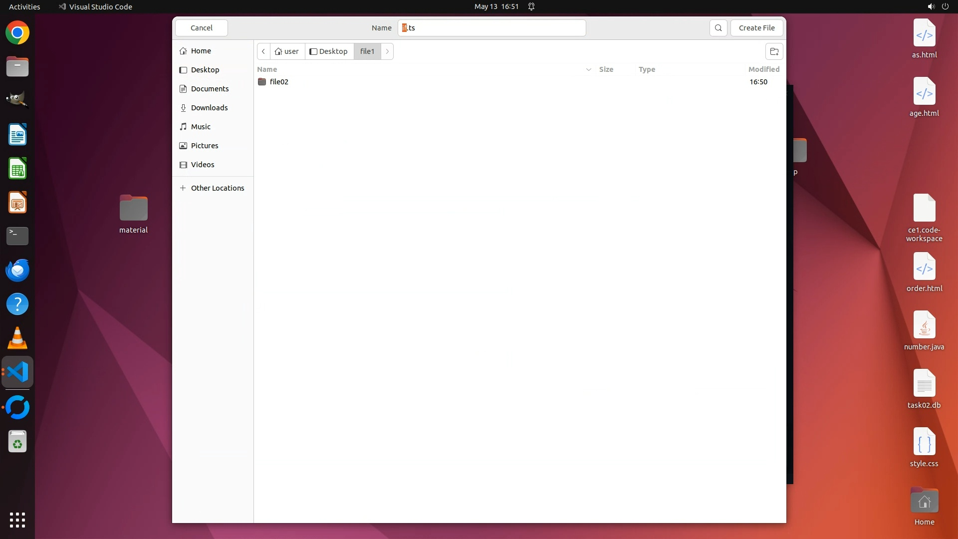Open Thunderbird mail from dock
Image resolution: width=958 pixels, height=539 pixels.
click(17, 270)
